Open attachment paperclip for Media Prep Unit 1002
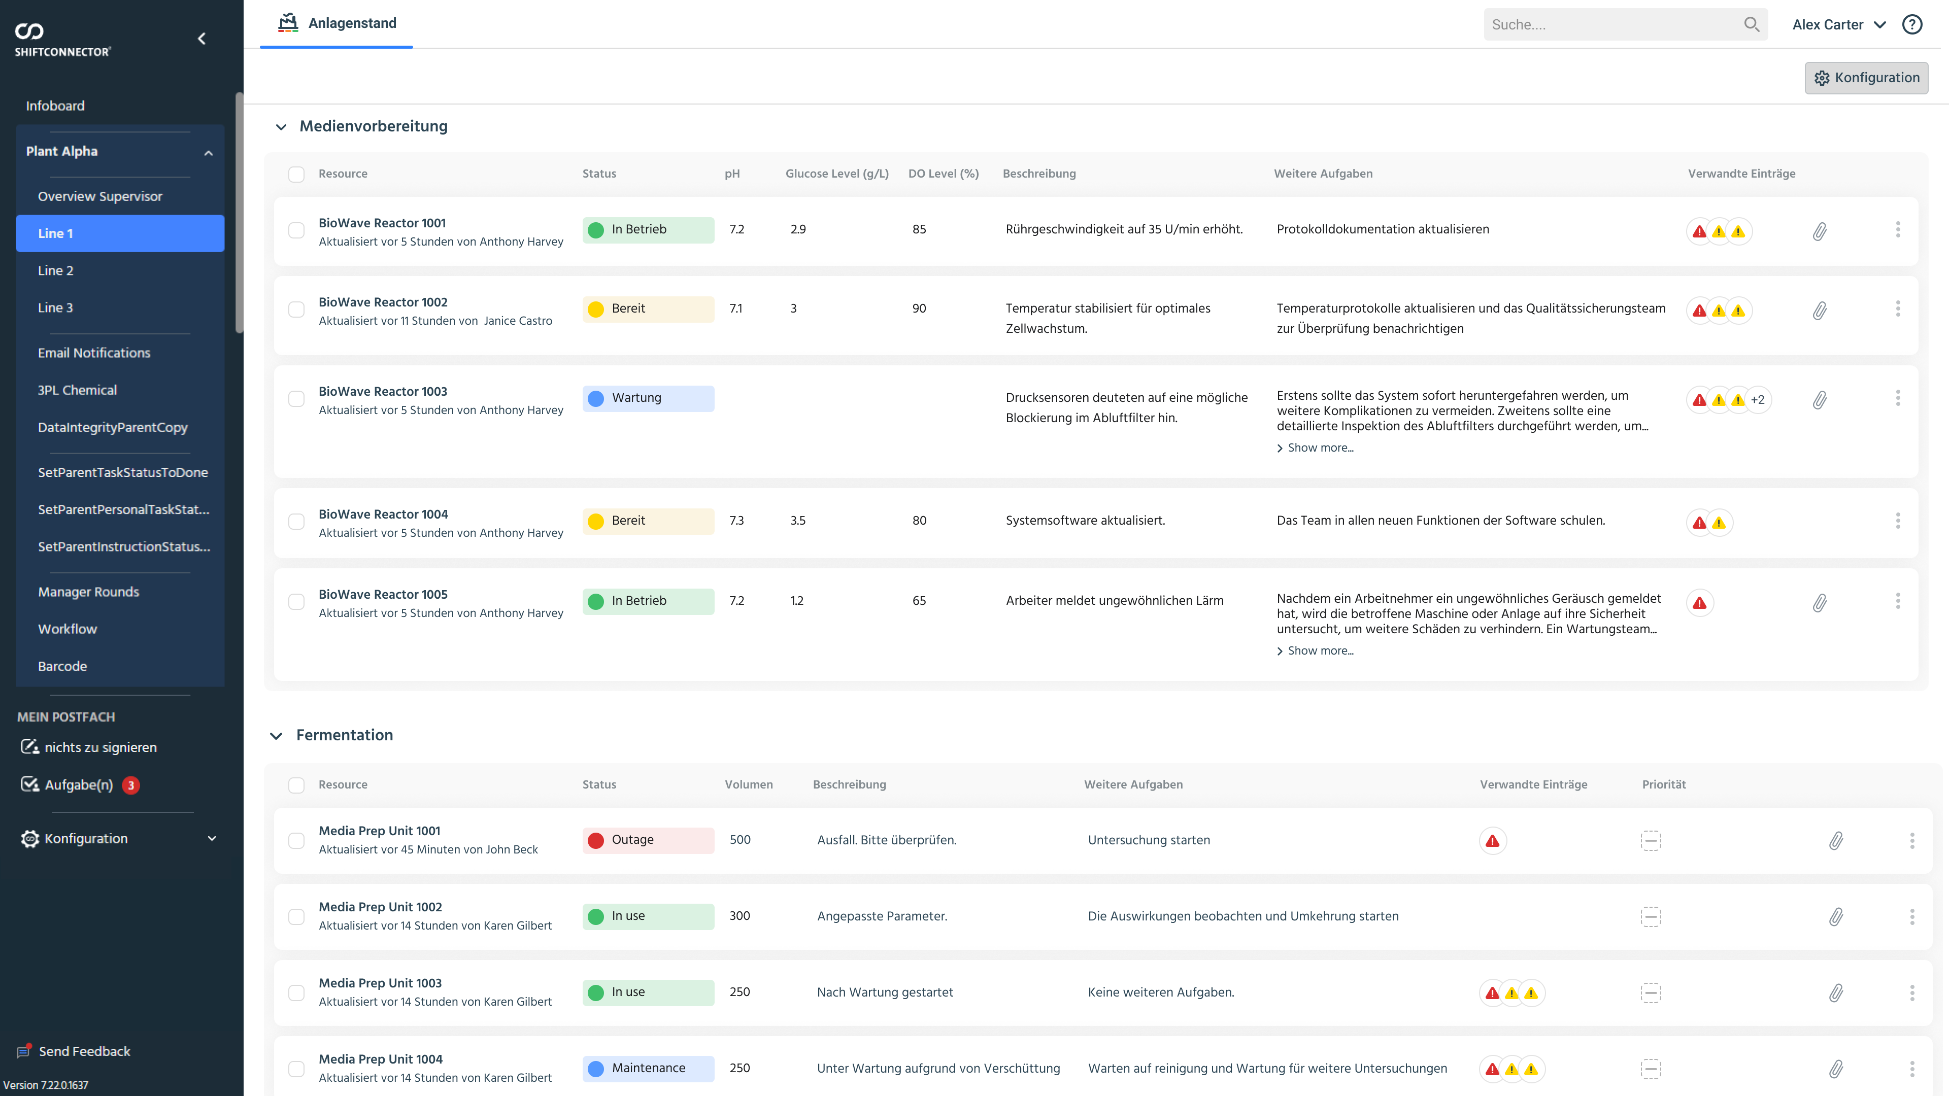The image size is (1949, 1096). [x=1836, y=917]
